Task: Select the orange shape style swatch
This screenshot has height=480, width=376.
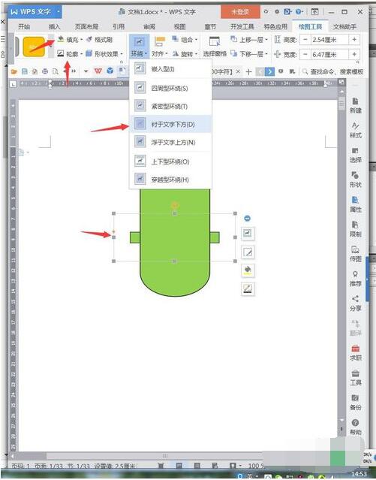Action: click(x=34, y=47)
